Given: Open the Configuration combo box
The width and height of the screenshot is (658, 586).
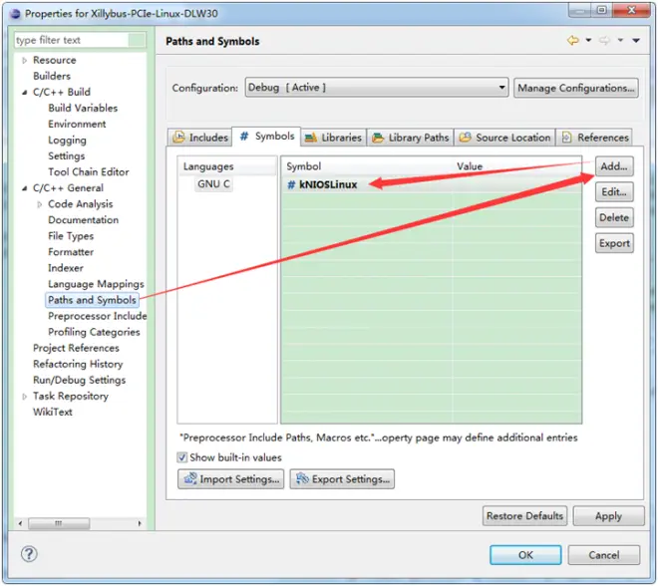Looking at the screenshot, I should [x=377, y=88].
